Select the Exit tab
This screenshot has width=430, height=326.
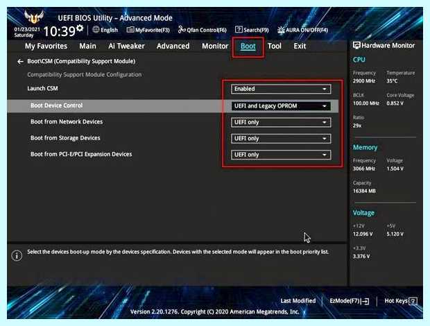click(300, 46)
